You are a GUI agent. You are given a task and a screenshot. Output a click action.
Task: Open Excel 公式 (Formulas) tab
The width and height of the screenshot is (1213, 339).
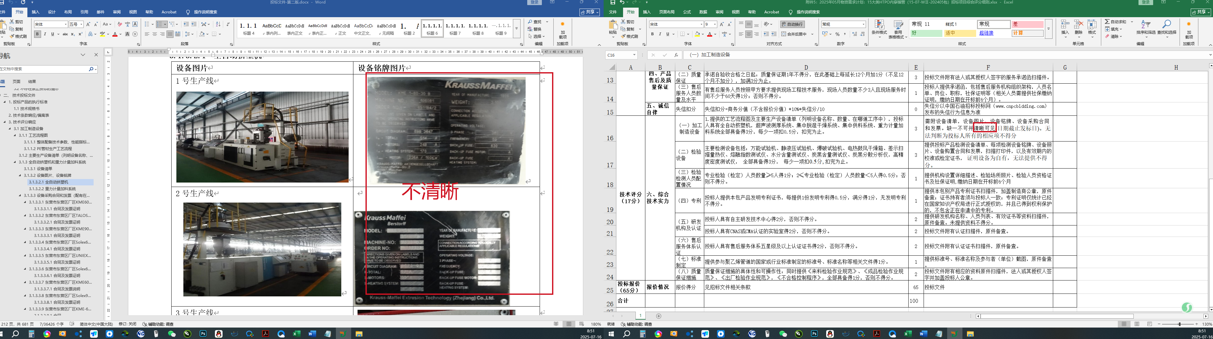(687, 12)
